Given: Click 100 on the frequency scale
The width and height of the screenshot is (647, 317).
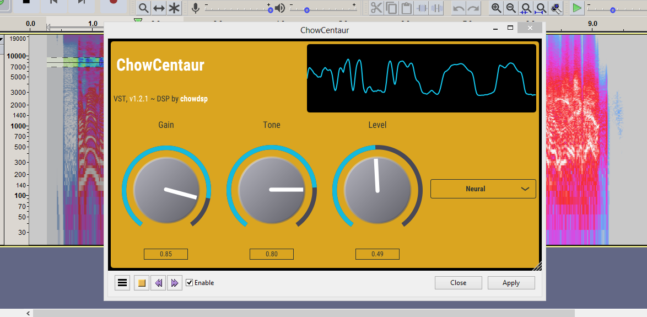Looking at the screenshot, I should tap(20, 195).
